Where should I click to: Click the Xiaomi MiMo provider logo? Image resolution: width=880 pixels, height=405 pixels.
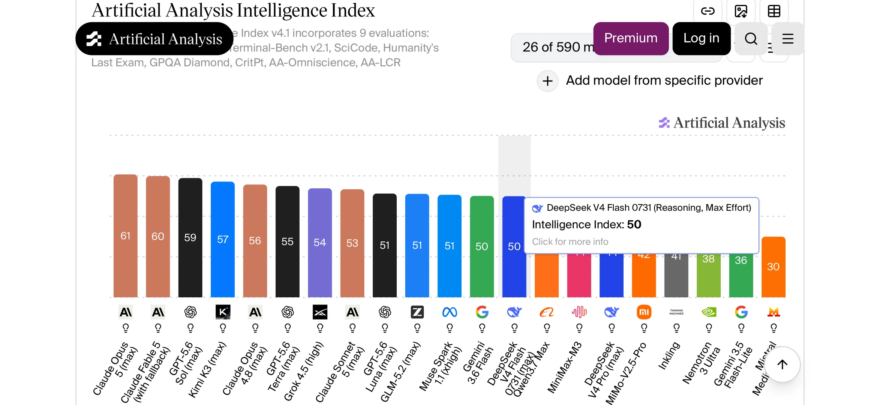coord(644,312)
